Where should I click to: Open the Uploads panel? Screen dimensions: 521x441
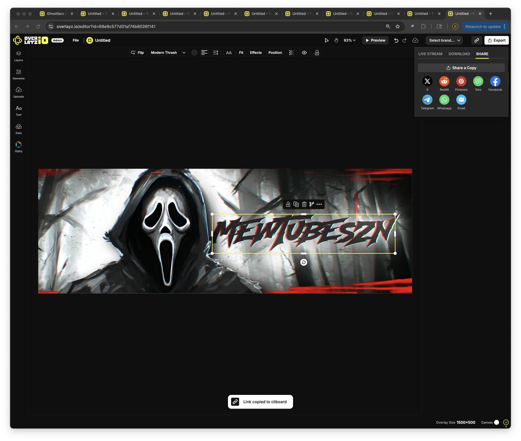tap(19, 92)
